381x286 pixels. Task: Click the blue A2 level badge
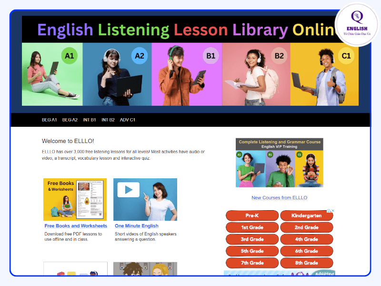[140, 56]
